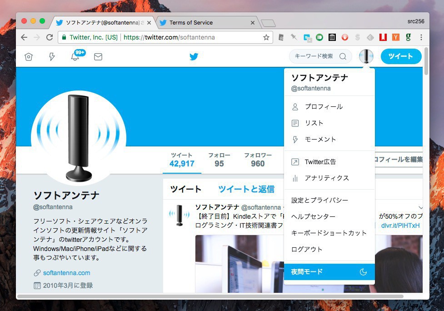444x311 pixels.
Task: Click the green circular extension icon
Action: pyautogui.click(x=319, y=37)
